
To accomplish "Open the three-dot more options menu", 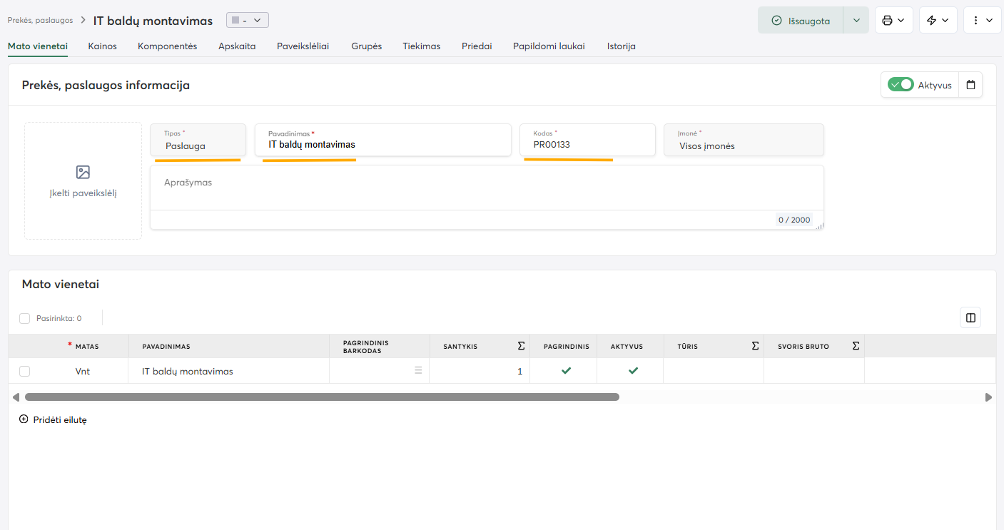I will (975, 21).
